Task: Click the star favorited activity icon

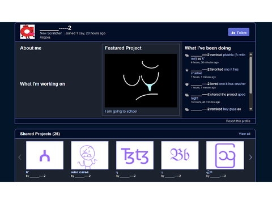Action: [x=187, y=70]
